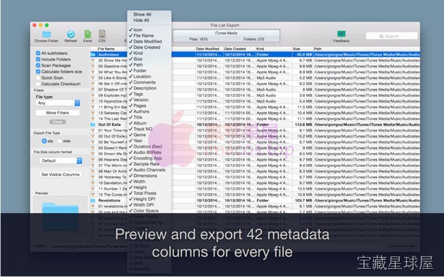The width and height of the screenshot is (444, 277).
Task: Toggle the All subfolders checkbox
Action: pyautogui.click(x=38, y=53)
